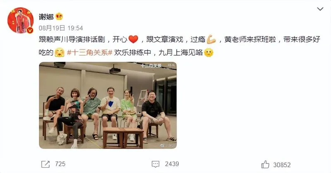
Task: View the rehearsal group photo
Action: [x=108, y=105]
